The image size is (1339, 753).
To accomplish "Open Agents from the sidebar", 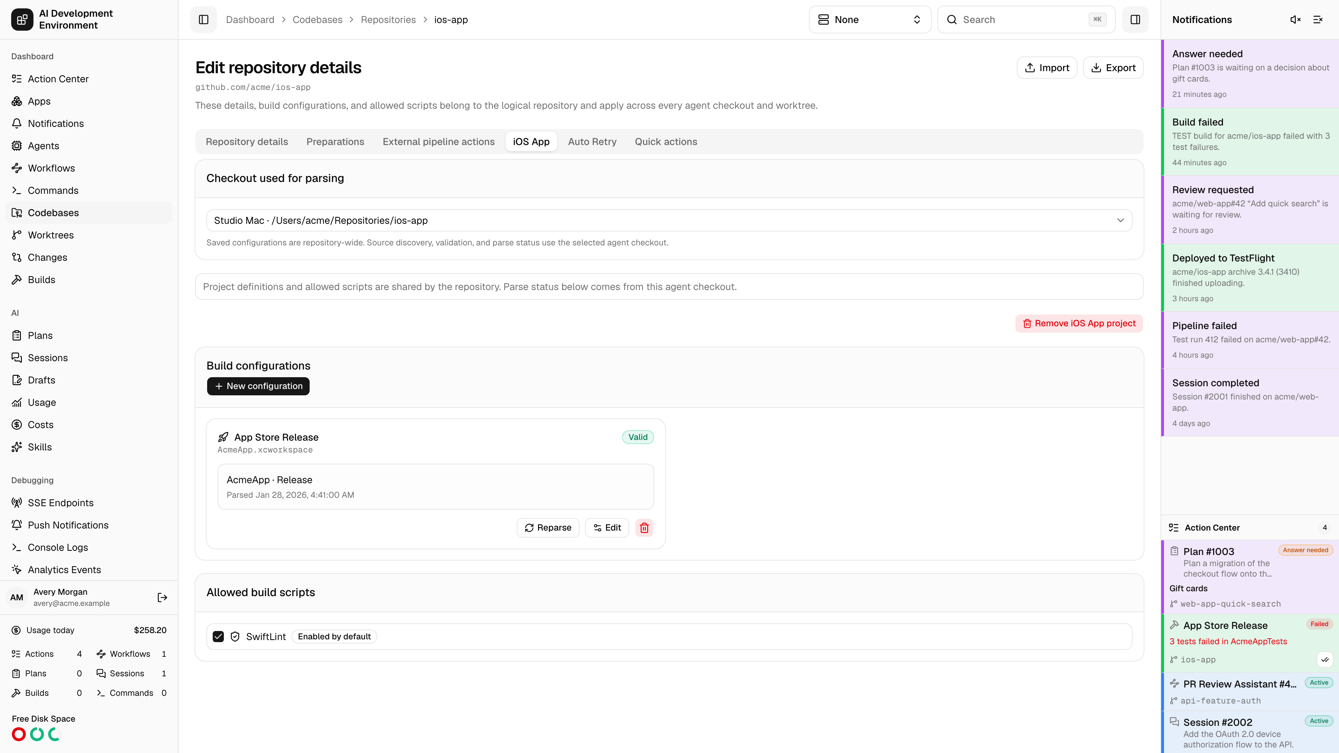I will tap(89, 146).
